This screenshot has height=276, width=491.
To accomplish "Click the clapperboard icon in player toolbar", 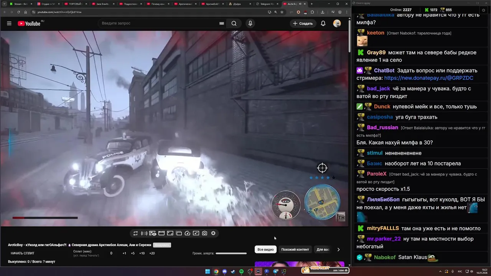I will 161,233.
